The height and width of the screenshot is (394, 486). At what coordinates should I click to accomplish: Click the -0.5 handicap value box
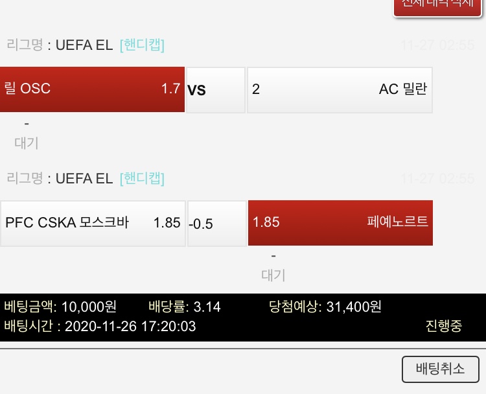(216, 224)
